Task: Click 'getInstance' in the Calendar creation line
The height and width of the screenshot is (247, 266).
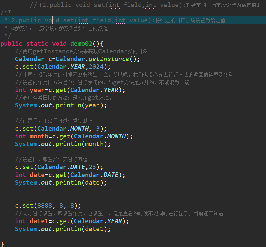Action: [x=109, y=59]
